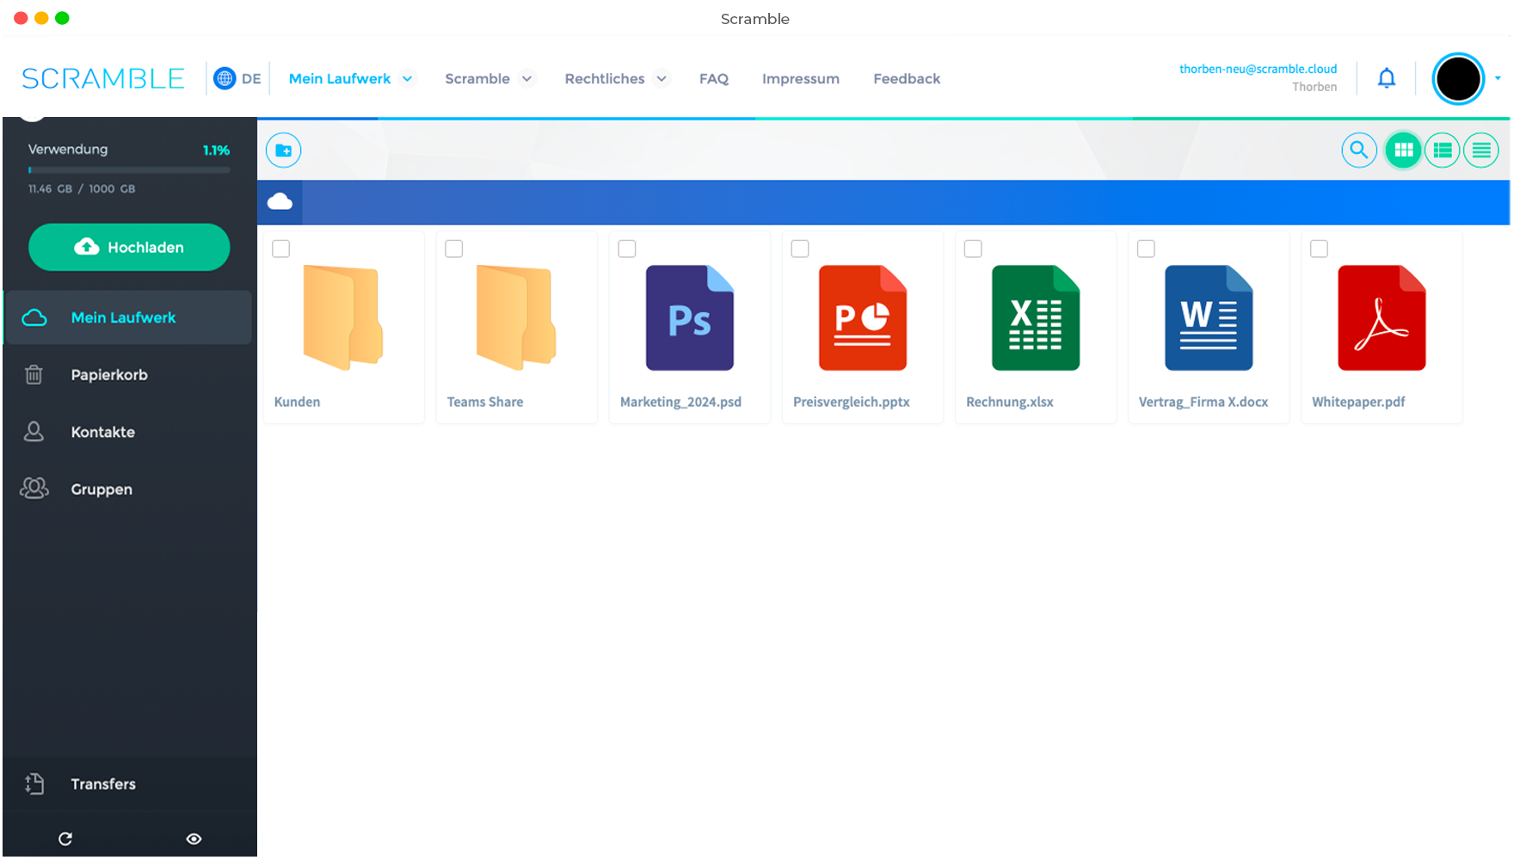Open the Whitepaper.pdf Acrobat icon
Viewport: 1514px width, 860px height.
tap(1382, 317)
